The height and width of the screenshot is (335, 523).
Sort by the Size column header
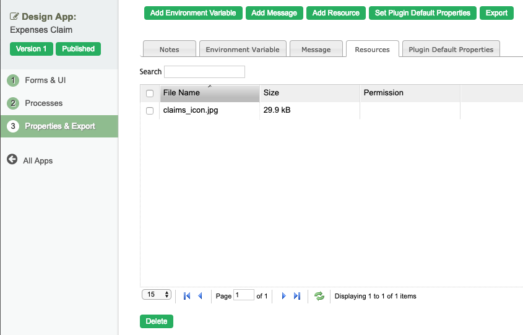(309, 93)
